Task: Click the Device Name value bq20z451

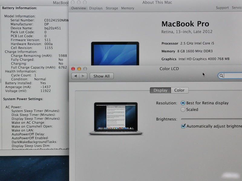Action: pyautogui.click(x=52, y=28)
